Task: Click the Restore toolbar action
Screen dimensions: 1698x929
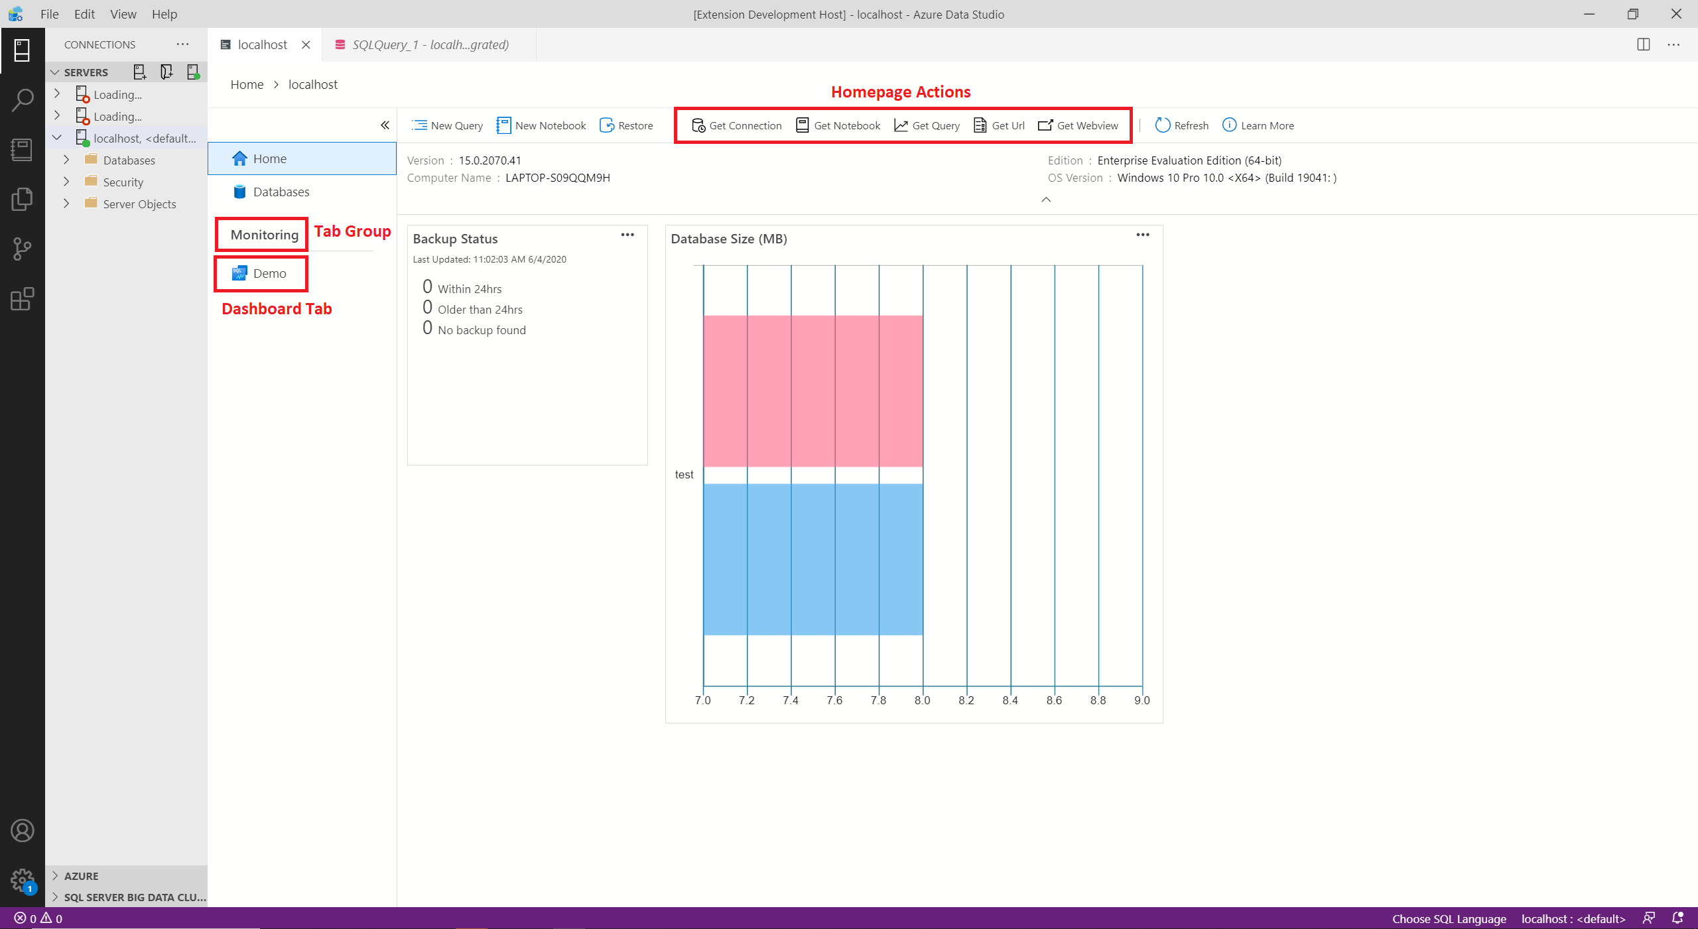Action: tap(626, 125)
